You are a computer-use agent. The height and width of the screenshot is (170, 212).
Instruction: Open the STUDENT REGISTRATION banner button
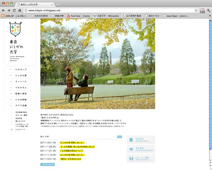click(x=141, y=149)
